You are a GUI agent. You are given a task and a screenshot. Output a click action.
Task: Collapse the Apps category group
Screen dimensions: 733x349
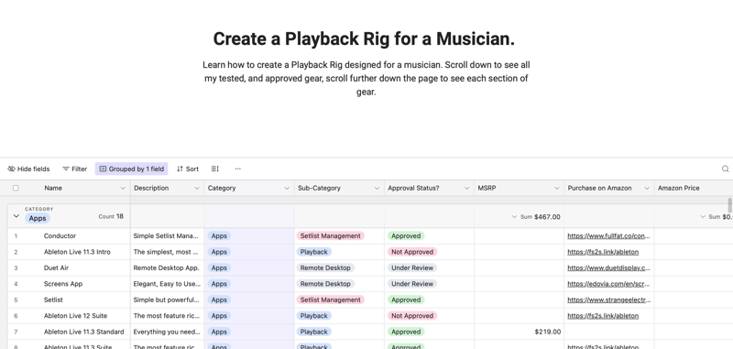pos(16,216)
